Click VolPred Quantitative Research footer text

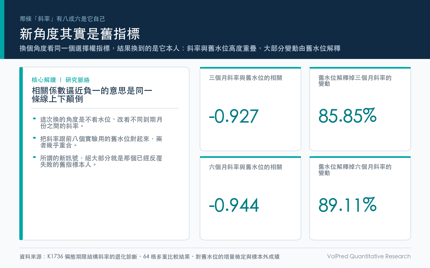369,256
